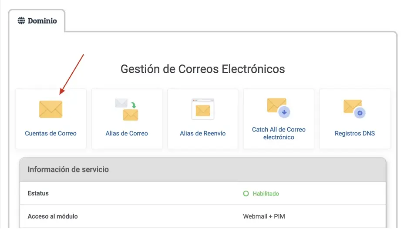Click the Alias de Reenvío window icon
Image resolution: width=404 pixels, height=229 pixels.
click(x=203, y=109)
